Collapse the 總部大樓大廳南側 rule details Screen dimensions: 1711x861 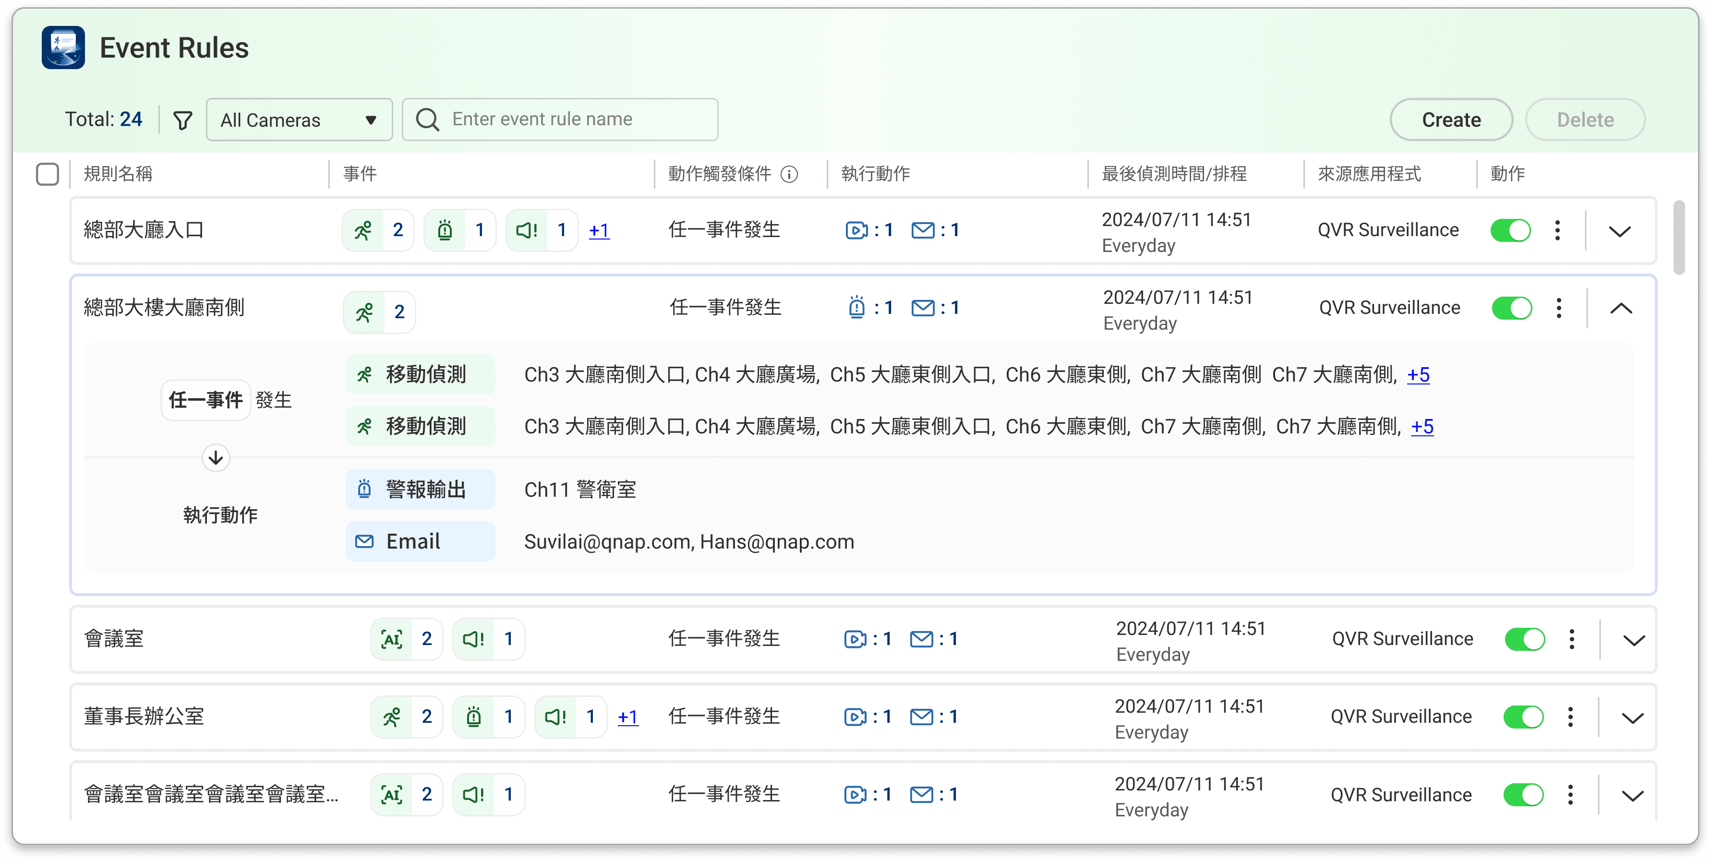(1621, 308)
